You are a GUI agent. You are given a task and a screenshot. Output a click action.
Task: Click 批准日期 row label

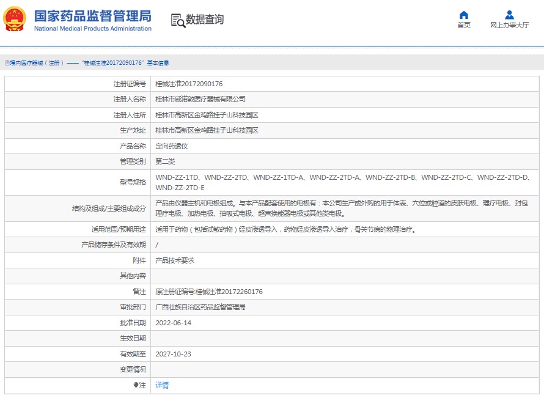(133, 323)
